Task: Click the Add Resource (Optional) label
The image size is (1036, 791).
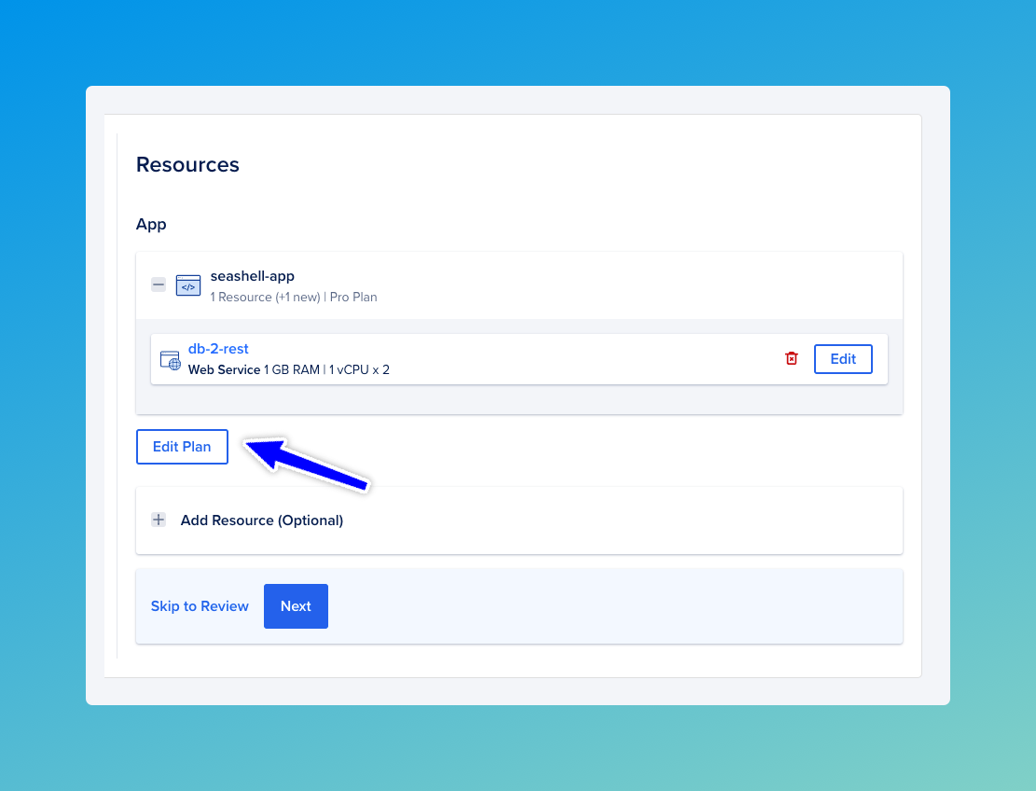Action: click(261, 520)
